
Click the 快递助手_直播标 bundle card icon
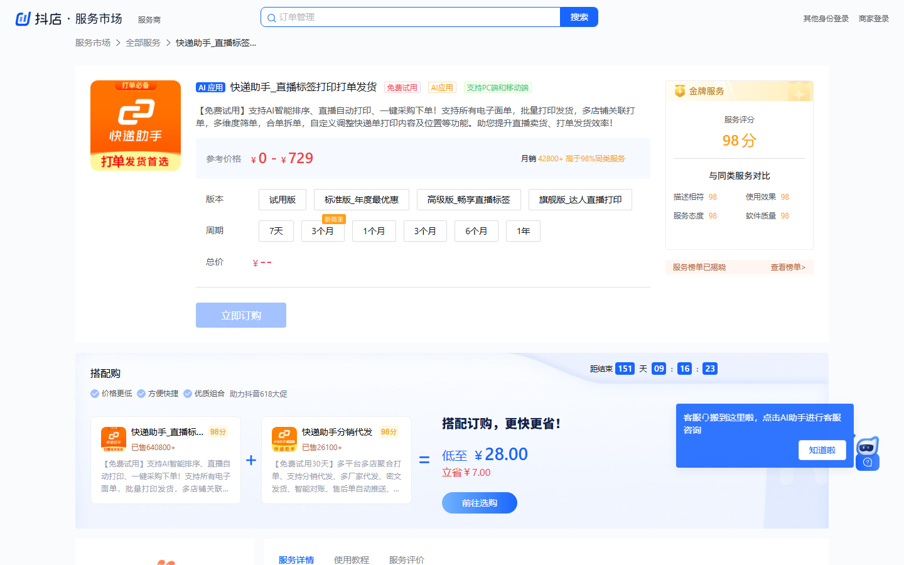[114, 439]
